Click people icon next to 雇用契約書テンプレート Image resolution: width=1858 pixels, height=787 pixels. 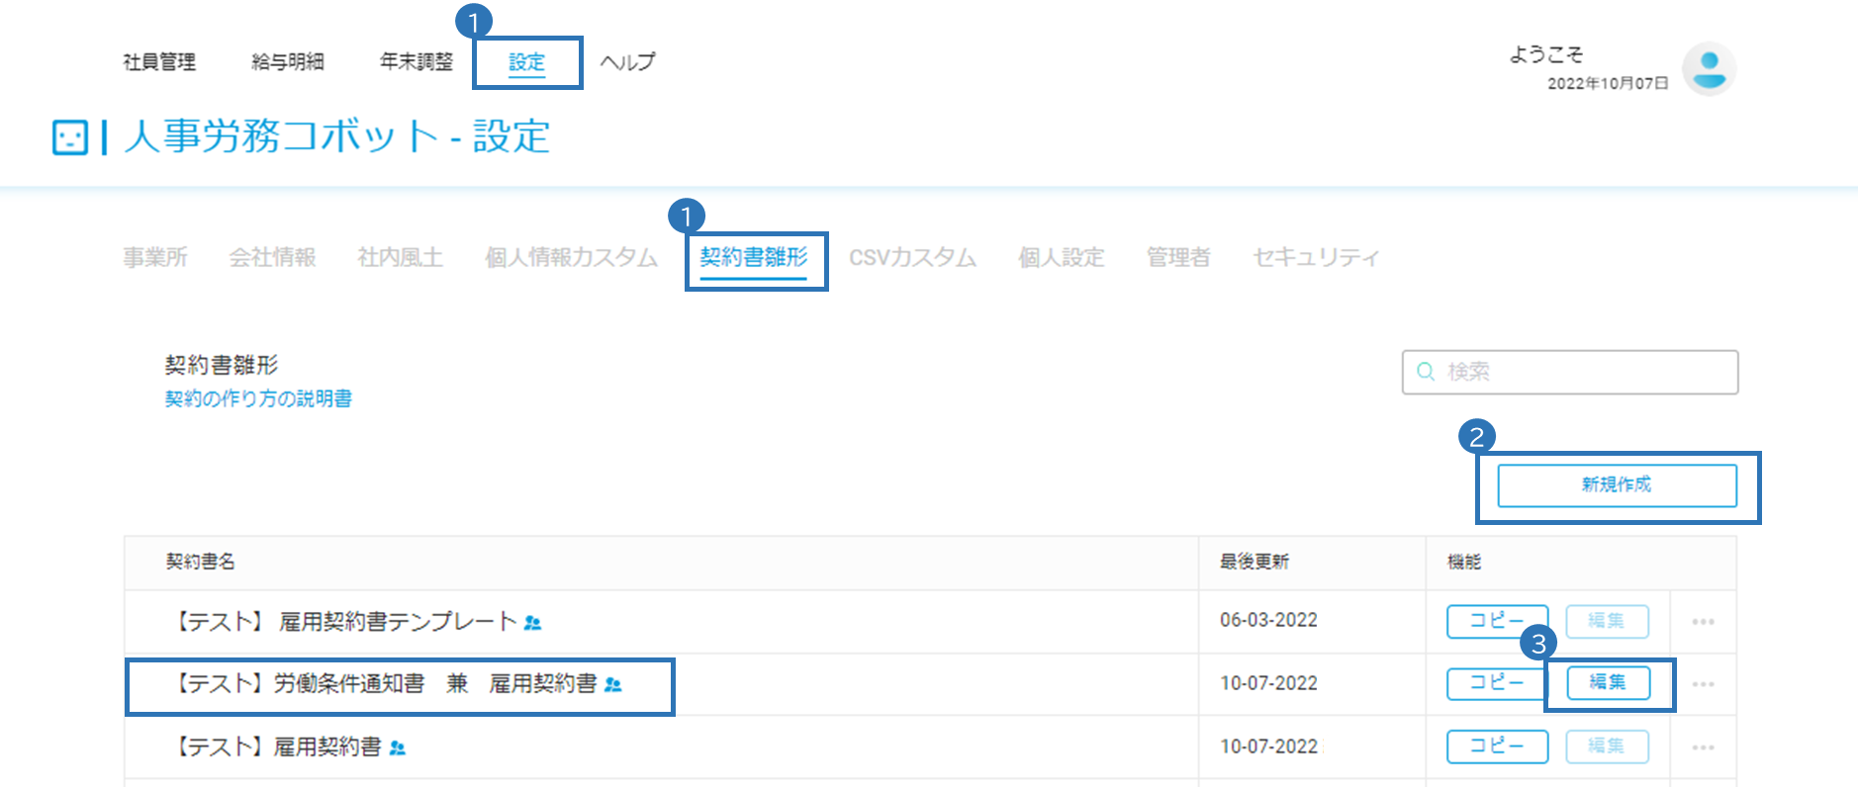point(532,623)
